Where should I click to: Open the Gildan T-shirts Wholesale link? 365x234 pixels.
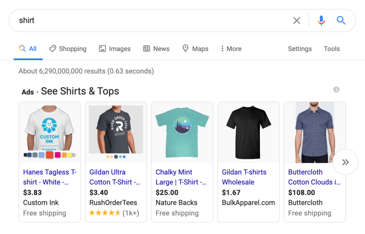(244, 177)
